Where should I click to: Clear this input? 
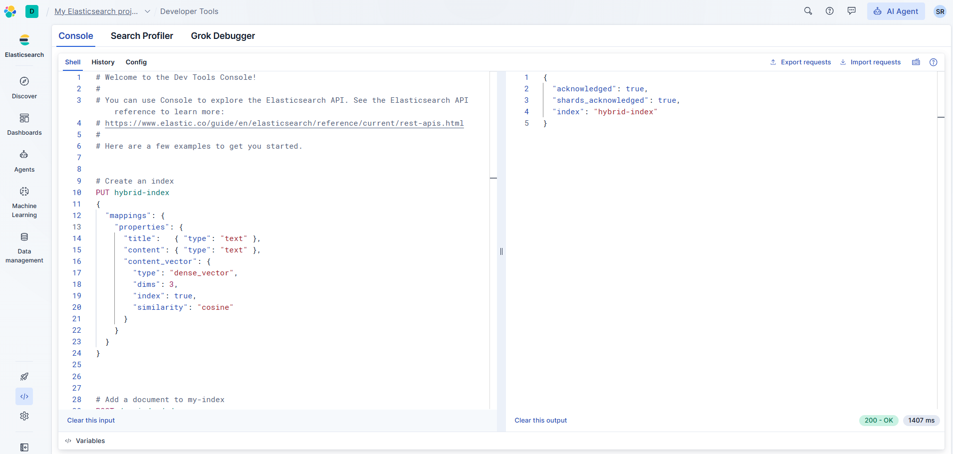coord(91,421)
